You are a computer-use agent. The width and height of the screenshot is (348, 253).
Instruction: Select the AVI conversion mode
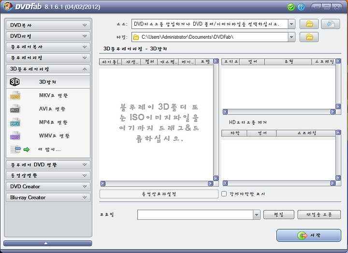pos(48,109)
